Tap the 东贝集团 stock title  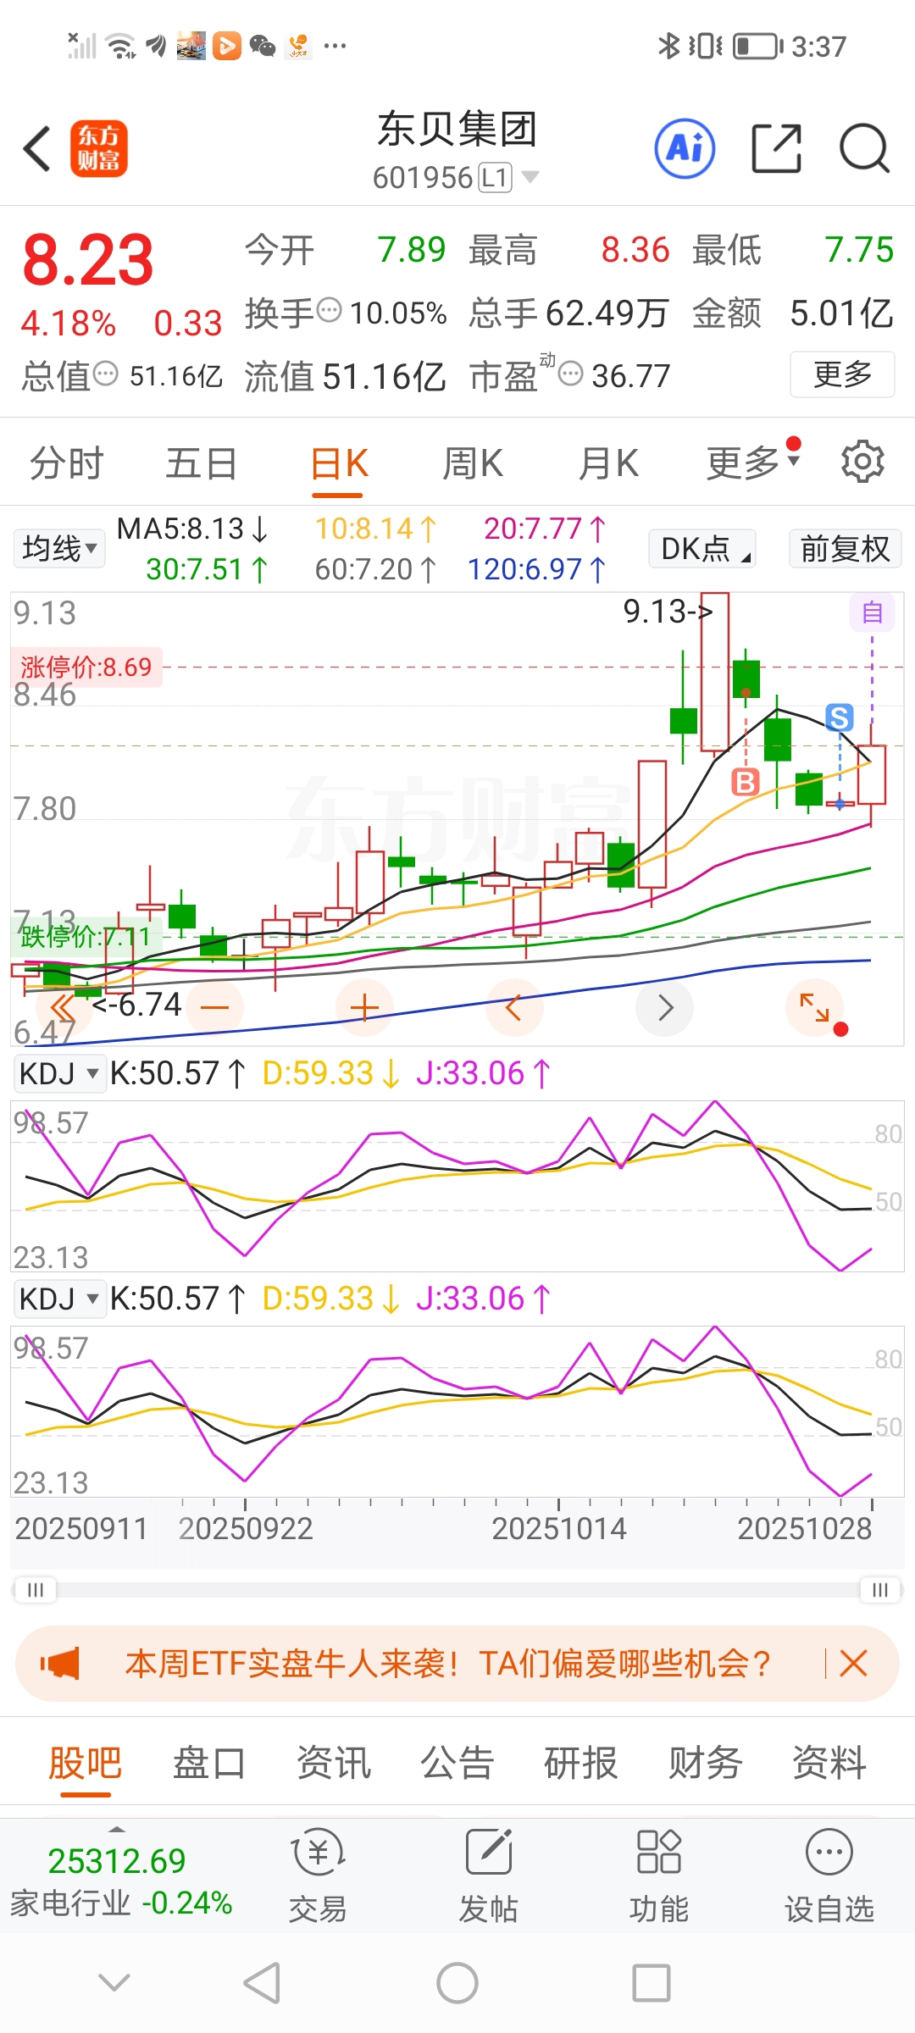click(457, 130)
